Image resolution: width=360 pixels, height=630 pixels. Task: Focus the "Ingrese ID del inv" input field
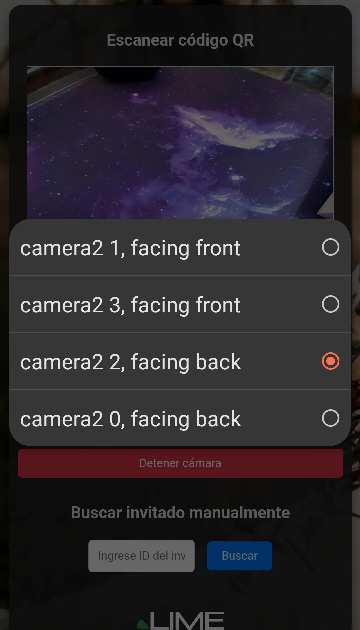[x=141, y=556]
